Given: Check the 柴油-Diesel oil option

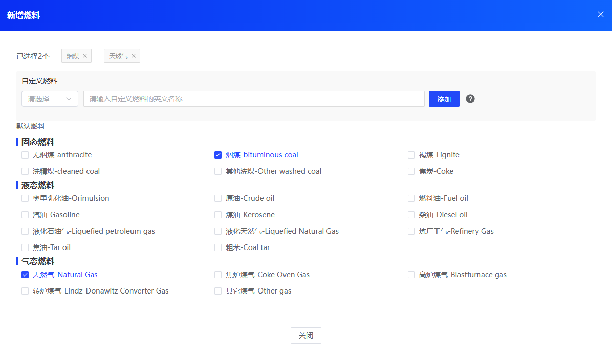Looking at the screenshot, I should pyautogui.click(x=411, y=215).
